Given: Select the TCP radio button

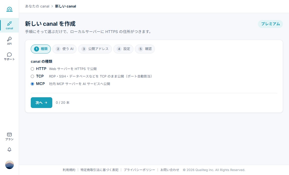Looking at the screenshot, I should pyautogui.click(x=33, y=76).
